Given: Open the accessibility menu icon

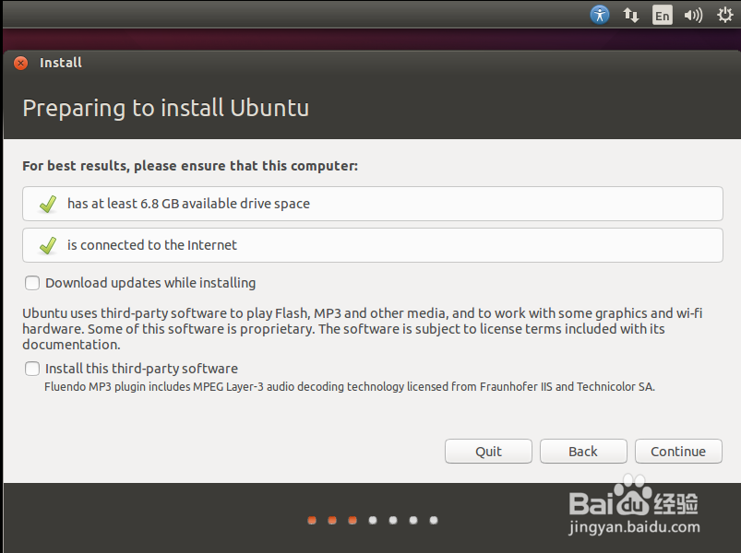Looking at the screenshot, I should (x=600, y=15).
